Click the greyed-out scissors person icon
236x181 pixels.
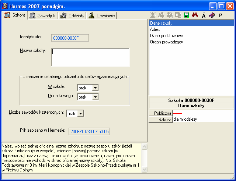pos(161,15)
